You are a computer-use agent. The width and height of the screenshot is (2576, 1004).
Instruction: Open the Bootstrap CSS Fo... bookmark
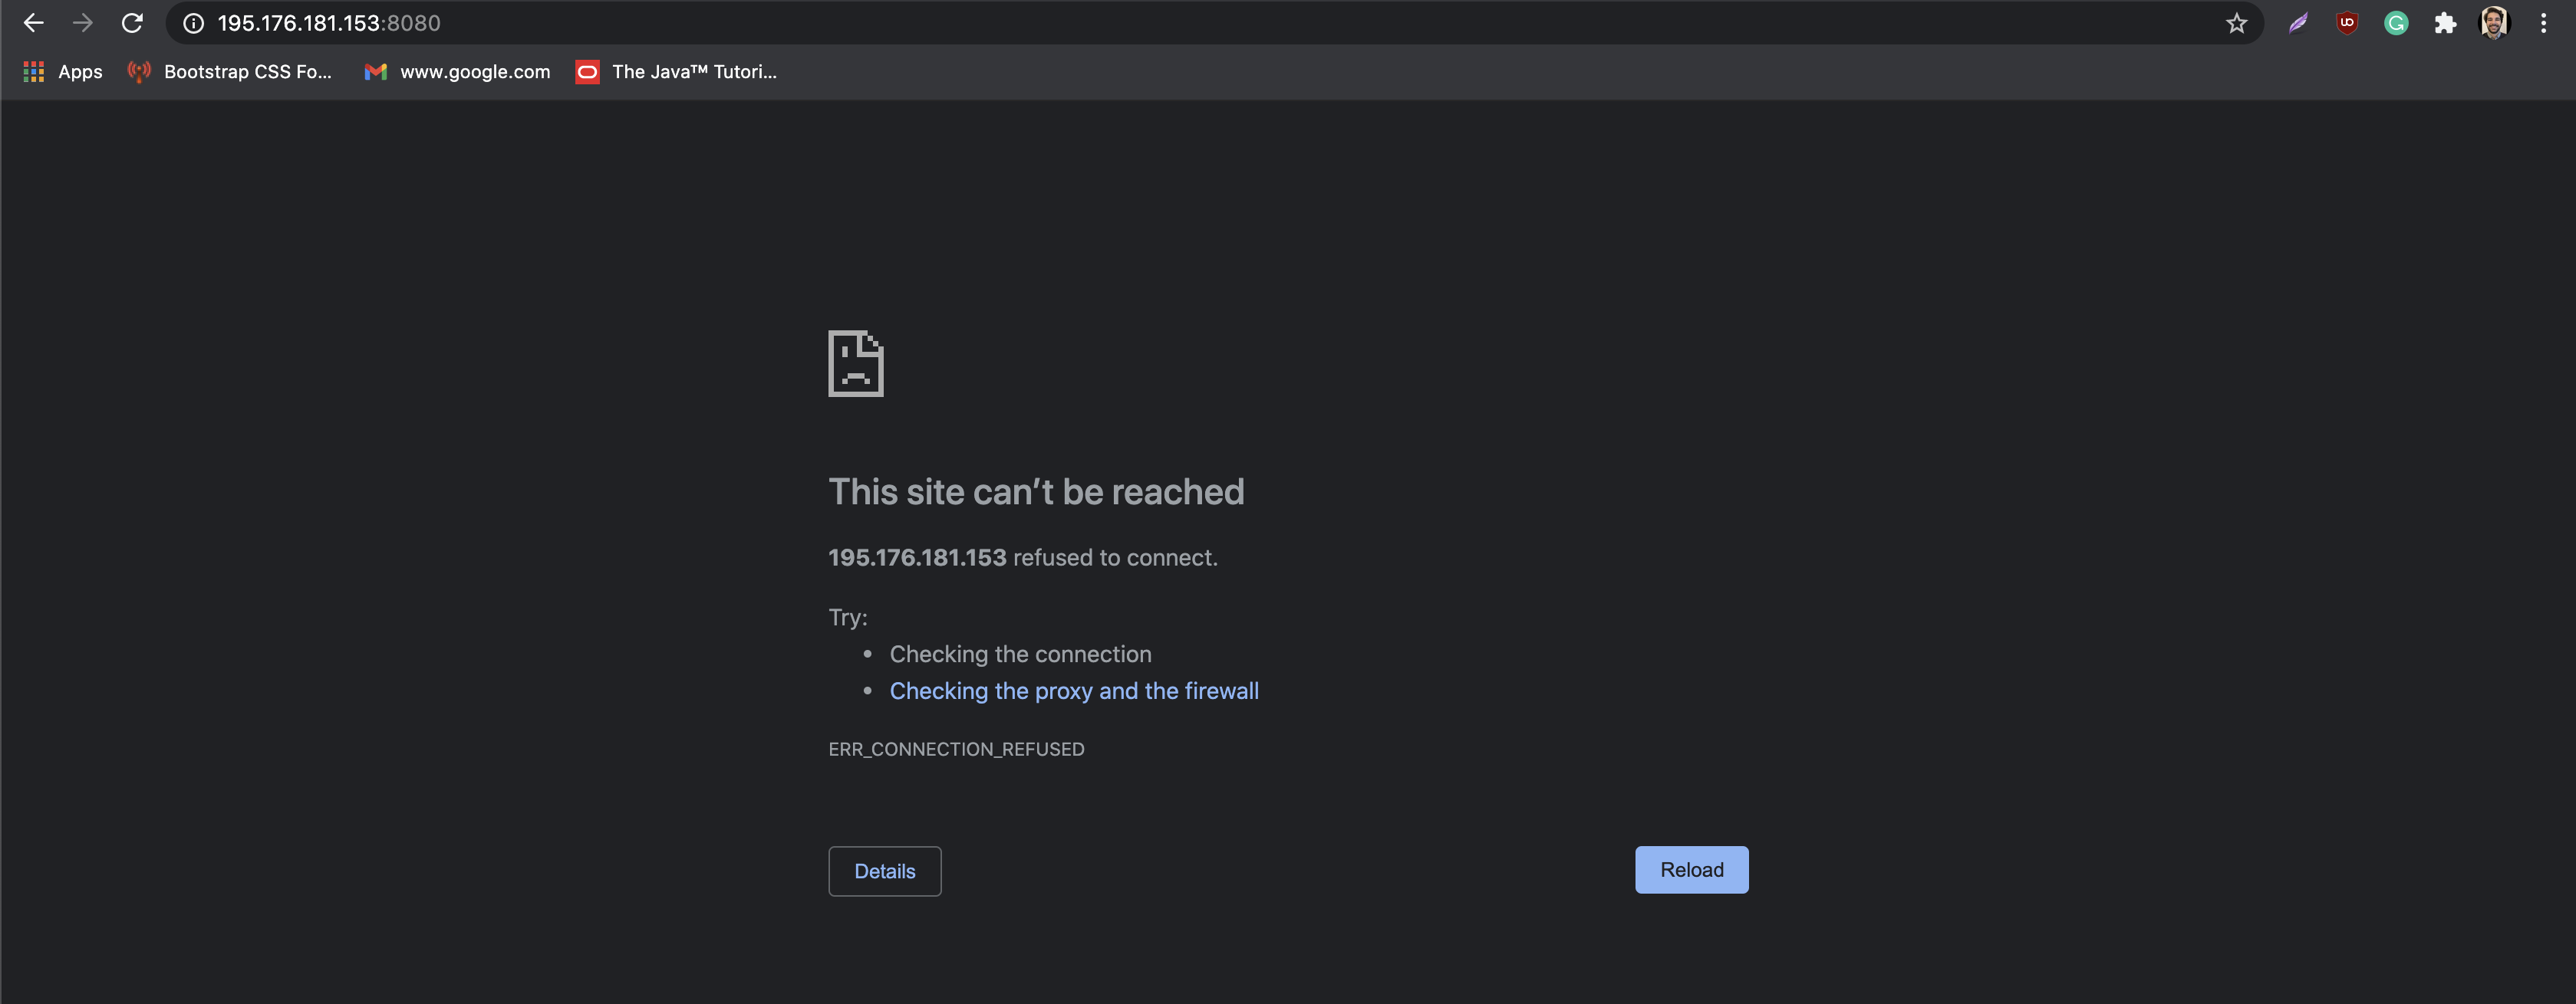coord(228,71)
